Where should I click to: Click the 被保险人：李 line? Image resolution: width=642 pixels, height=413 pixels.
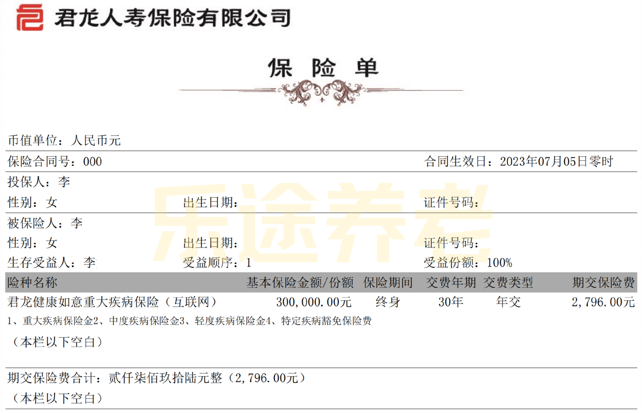[x=45, y=223]
